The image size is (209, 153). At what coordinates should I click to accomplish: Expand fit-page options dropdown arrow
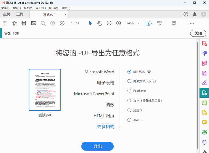(x=152, y=23)
